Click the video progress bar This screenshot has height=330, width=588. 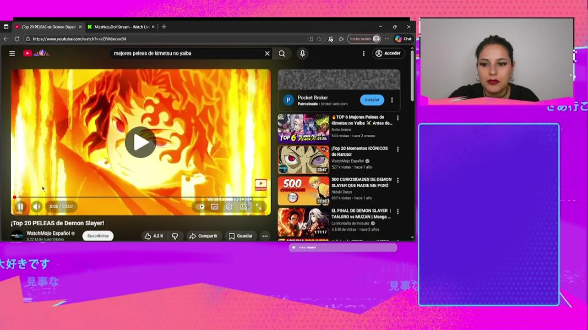141,198
